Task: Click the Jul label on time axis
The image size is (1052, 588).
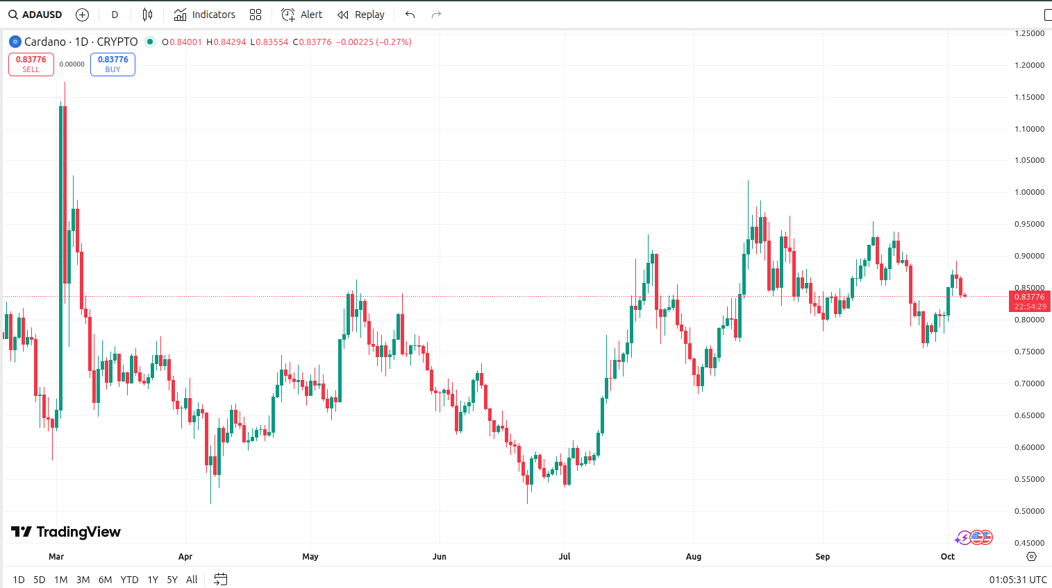Action: click(565, 556)
